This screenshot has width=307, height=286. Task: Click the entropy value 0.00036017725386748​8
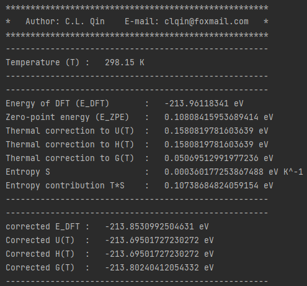coord(214,172)
